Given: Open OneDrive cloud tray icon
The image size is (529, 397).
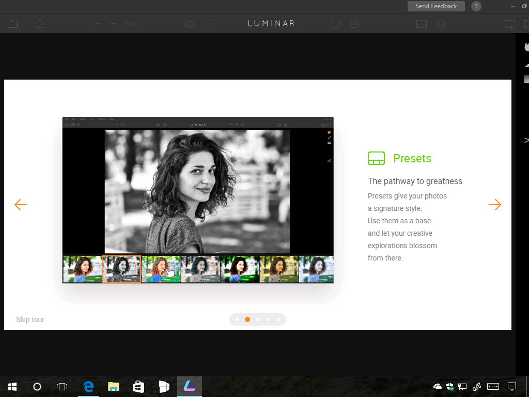Looking at the screenshot, I should (x=437, y=386).
